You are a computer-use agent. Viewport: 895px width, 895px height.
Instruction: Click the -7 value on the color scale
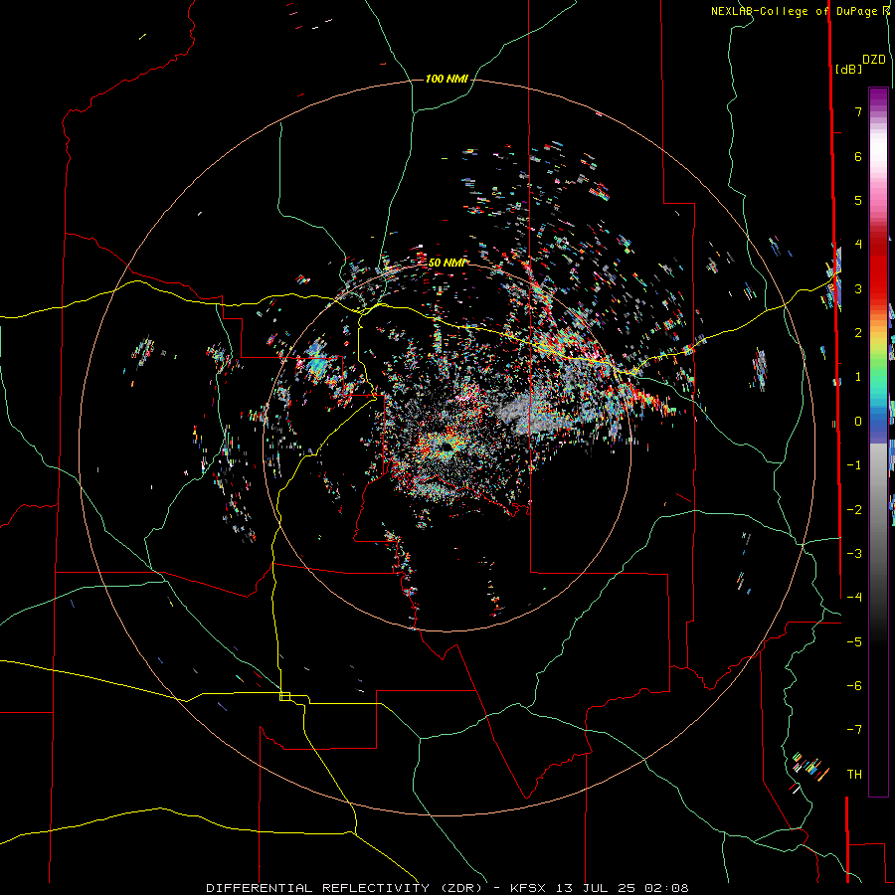pos(854,730)
